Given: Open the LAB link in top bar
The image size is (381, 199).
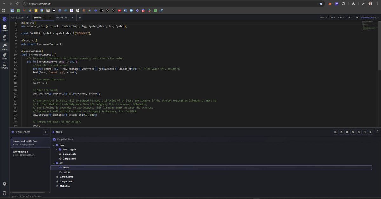Looking at the screenshot, I should pyautogui.click(x=322, y=17).
